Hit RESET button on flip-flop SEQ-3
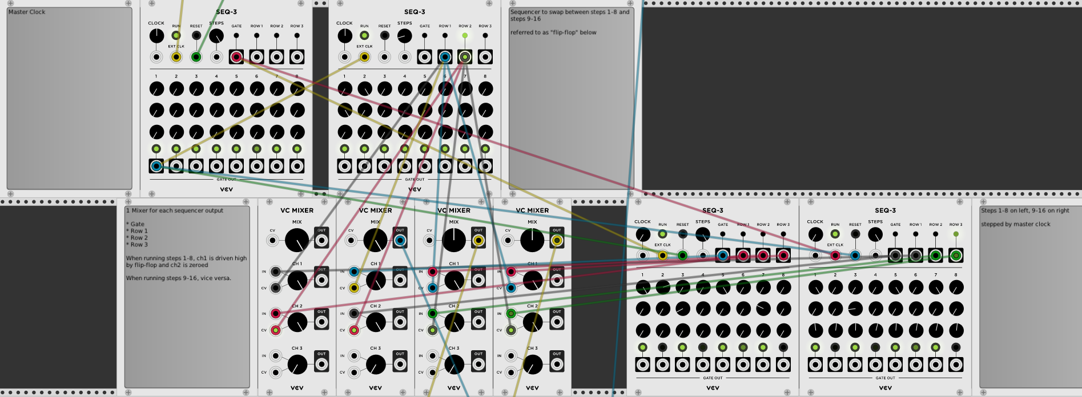Screen dimensions: 1082x397 [384, 35]
